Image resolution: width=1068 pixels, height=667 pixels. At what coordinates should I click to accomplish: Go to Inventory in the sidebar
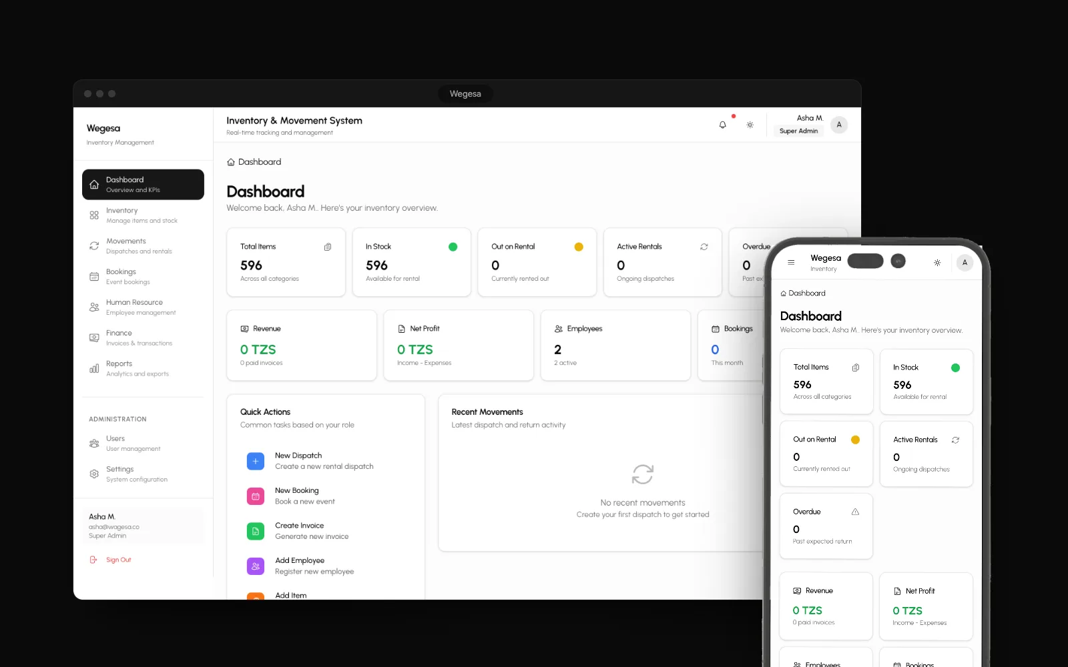(x=143, y=215)
